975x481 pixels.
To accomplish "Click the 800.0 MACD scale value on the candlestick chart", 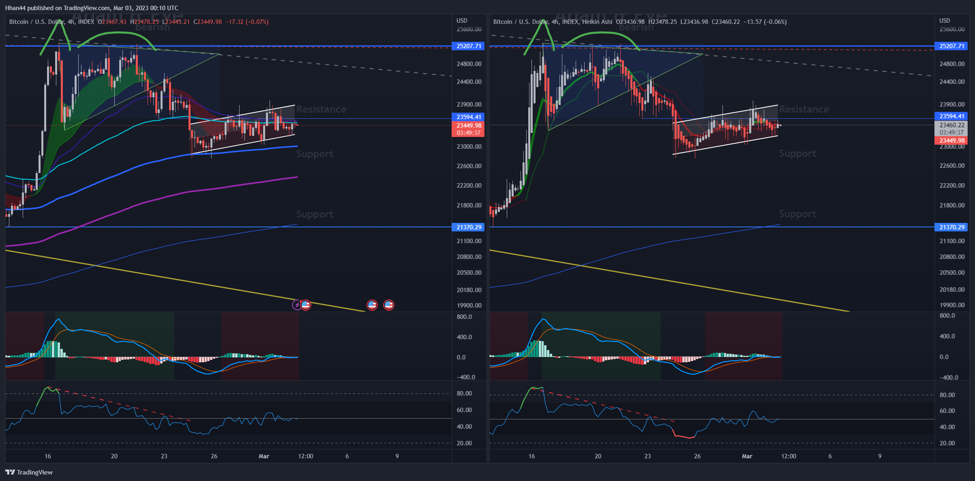I will pos(464,317).
